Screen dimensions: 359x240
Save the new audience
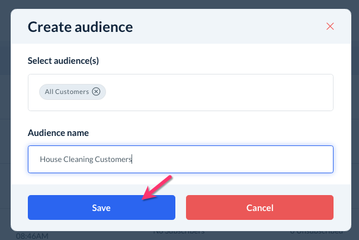[101, 207]
